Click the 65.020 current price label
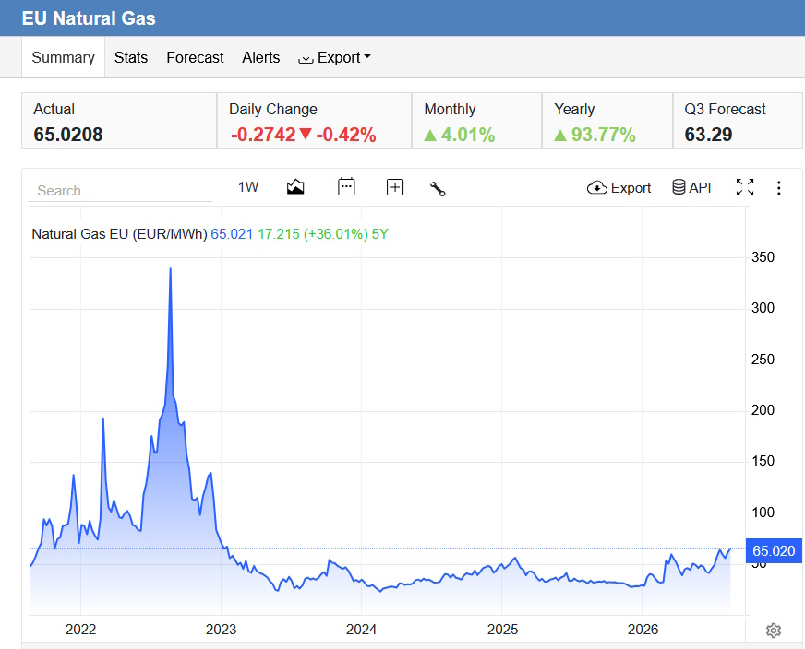Viewport: 805px width, 649px height. pos(774,551)
